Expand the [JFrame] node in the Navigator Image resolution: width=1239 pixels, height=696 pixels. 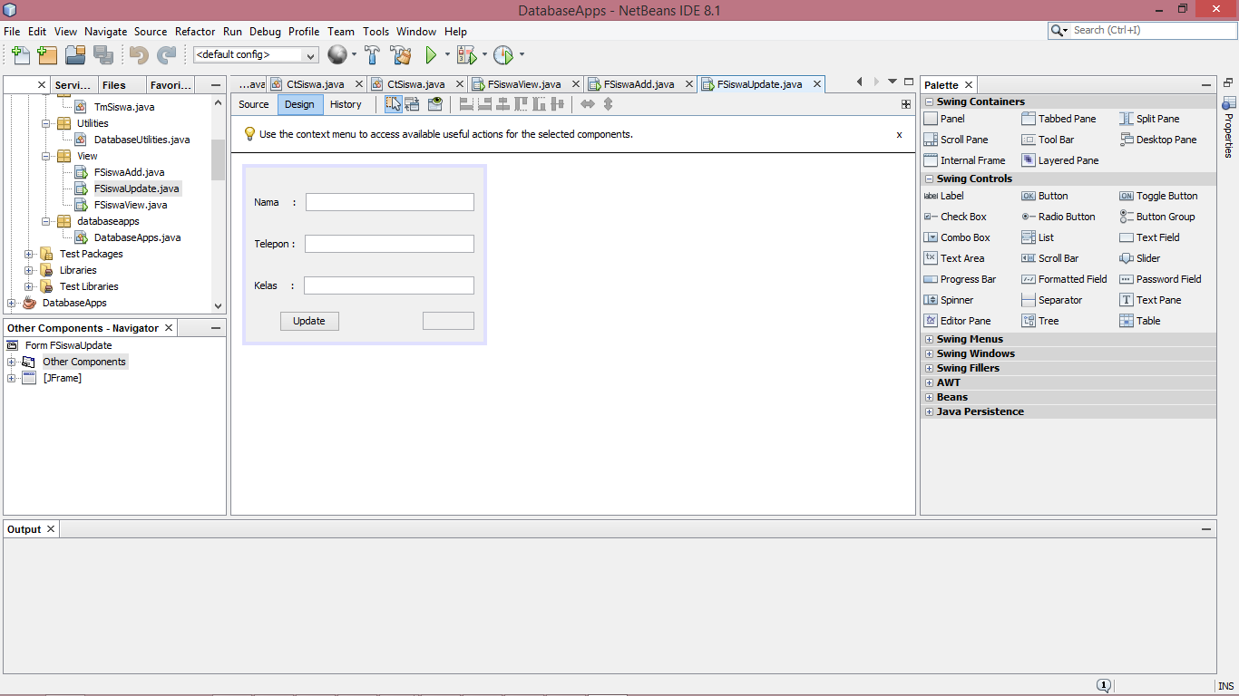[11, 378]
